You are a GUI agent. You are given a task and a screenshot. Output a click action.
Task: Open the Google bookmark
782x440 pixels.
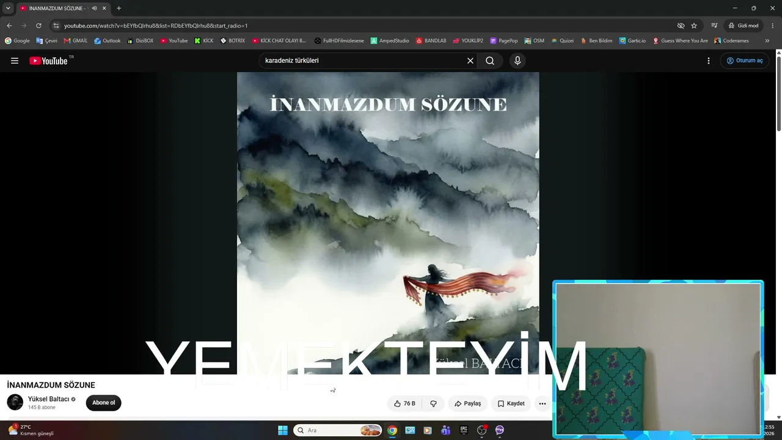pyautogui.click(x=17, y=41)
